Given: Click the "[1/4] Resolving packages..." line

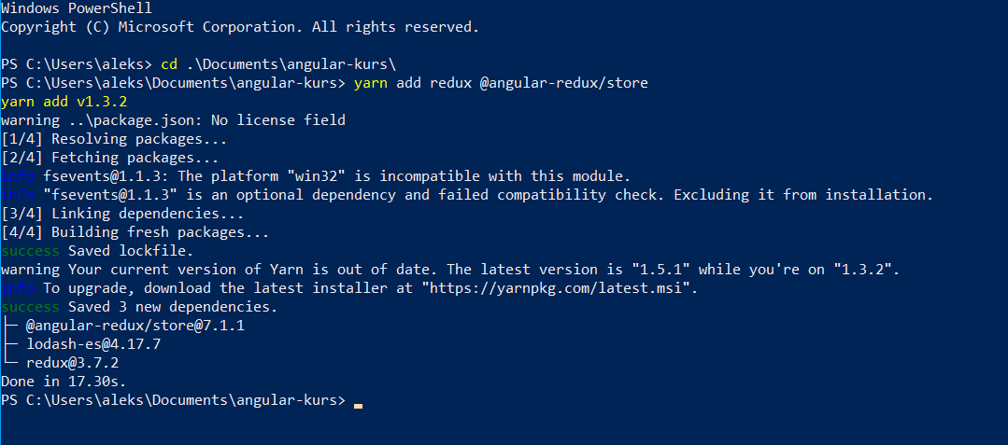Looking at the screenshot, I should 113,139.
